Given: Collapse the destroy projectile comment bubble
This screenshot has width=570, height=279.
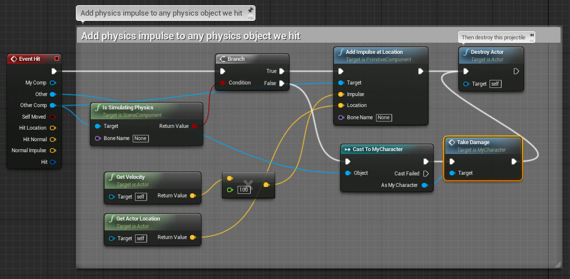Looking at the screenshot, I should 532,40.
